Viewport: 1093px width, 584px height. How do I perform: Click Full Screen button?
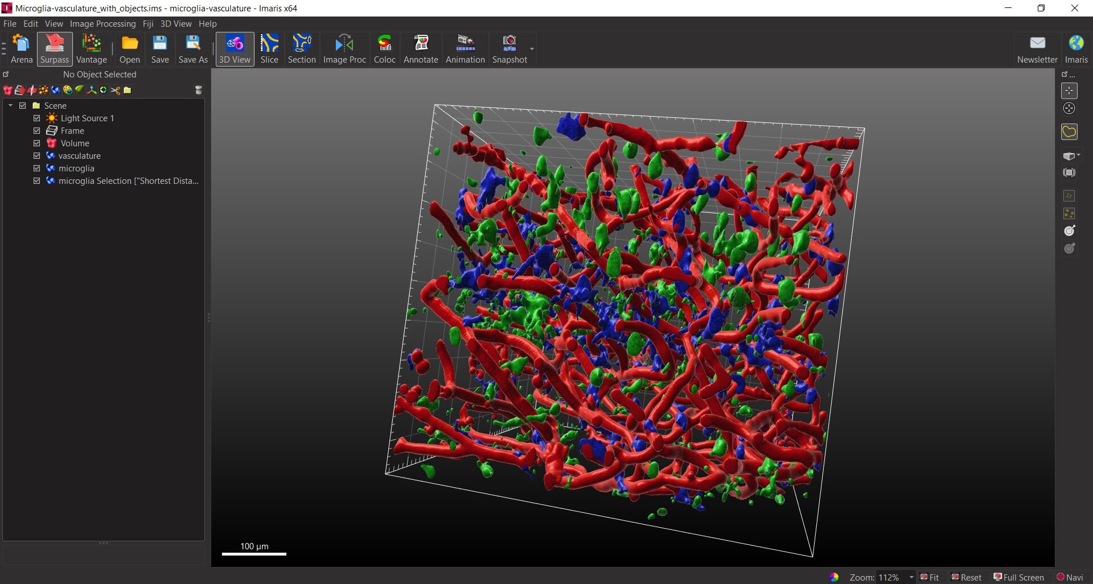click(1019, 577)
